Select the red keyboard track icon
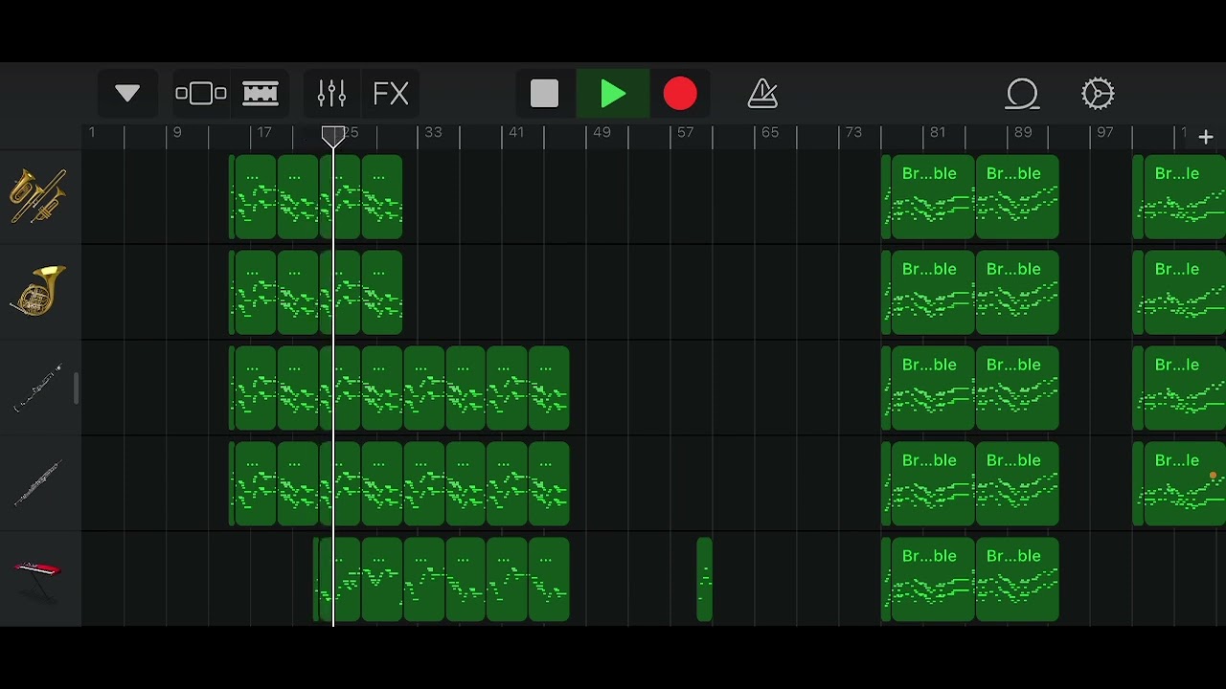1226x689 pixels. 38,579
